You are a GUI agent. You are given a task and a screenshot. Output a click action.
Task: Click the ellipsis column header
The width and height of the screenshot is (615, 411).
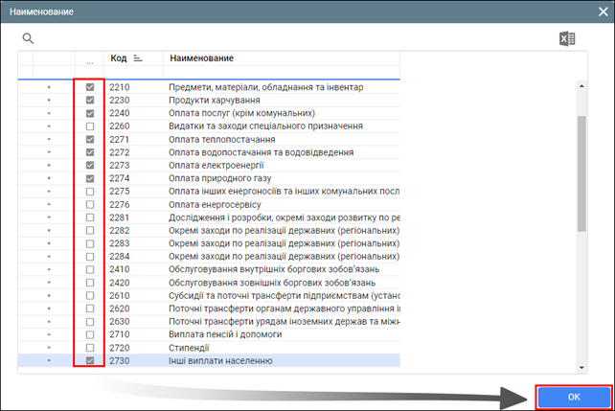point(89,60)
